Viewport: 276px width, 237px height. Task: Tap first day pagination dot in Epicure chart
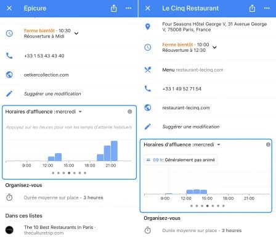click(53, 173)
